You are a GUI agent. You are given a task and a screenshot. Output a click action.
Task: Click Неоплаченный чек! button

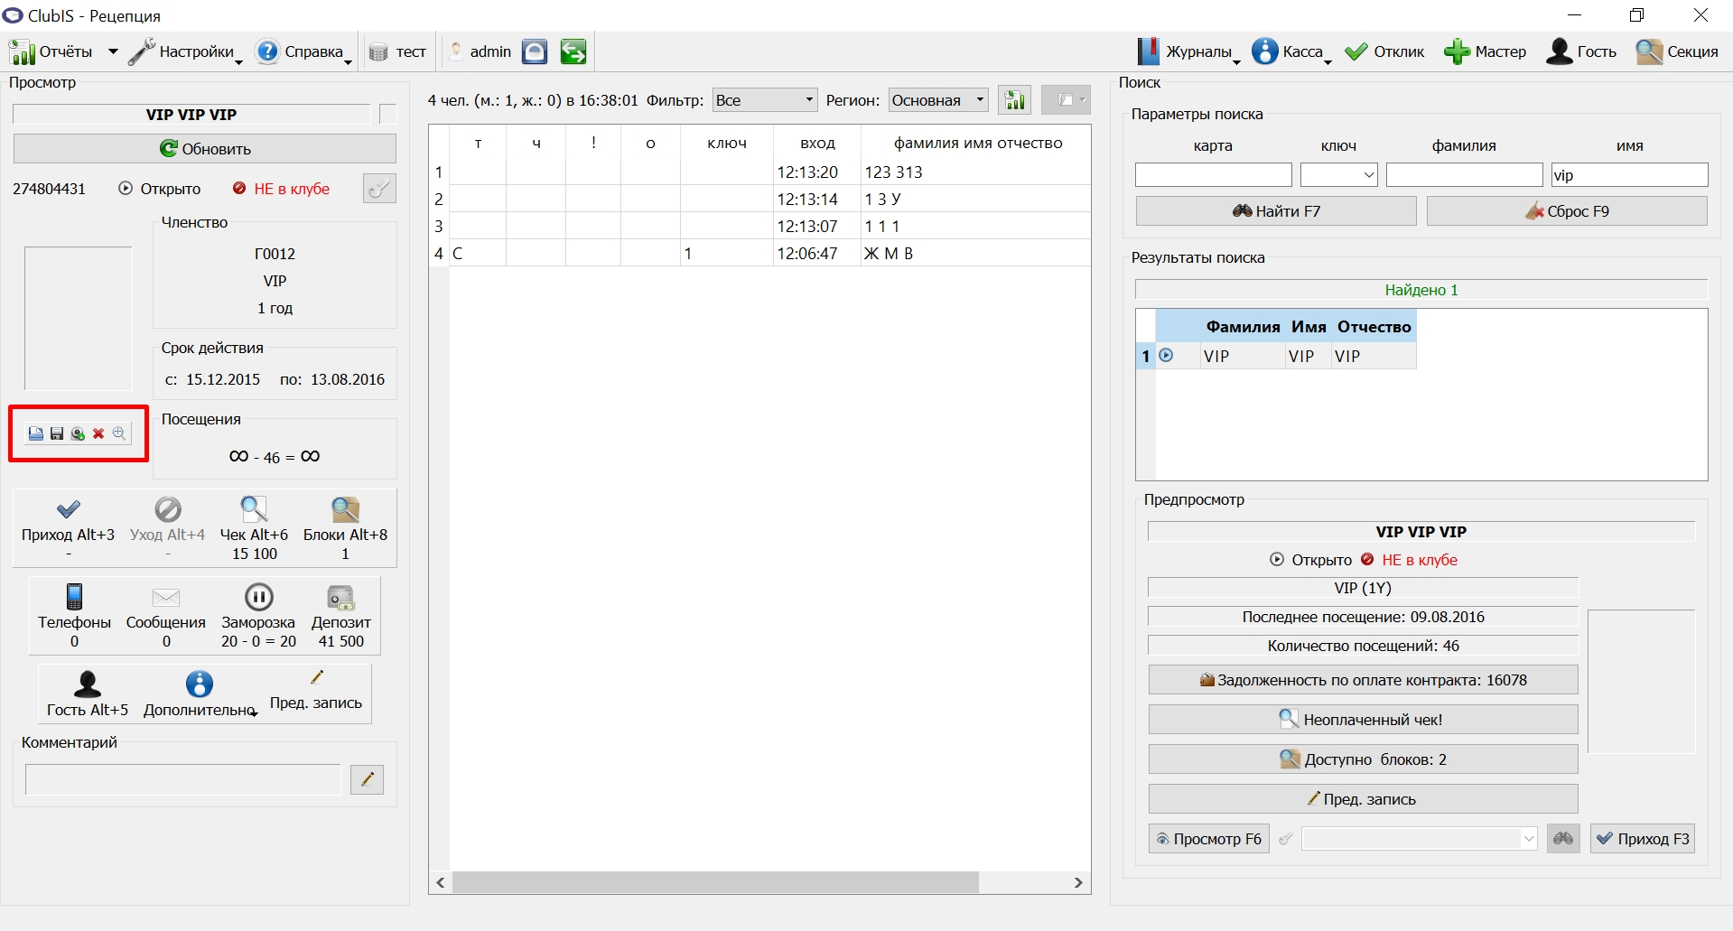tap(1364, 720)
